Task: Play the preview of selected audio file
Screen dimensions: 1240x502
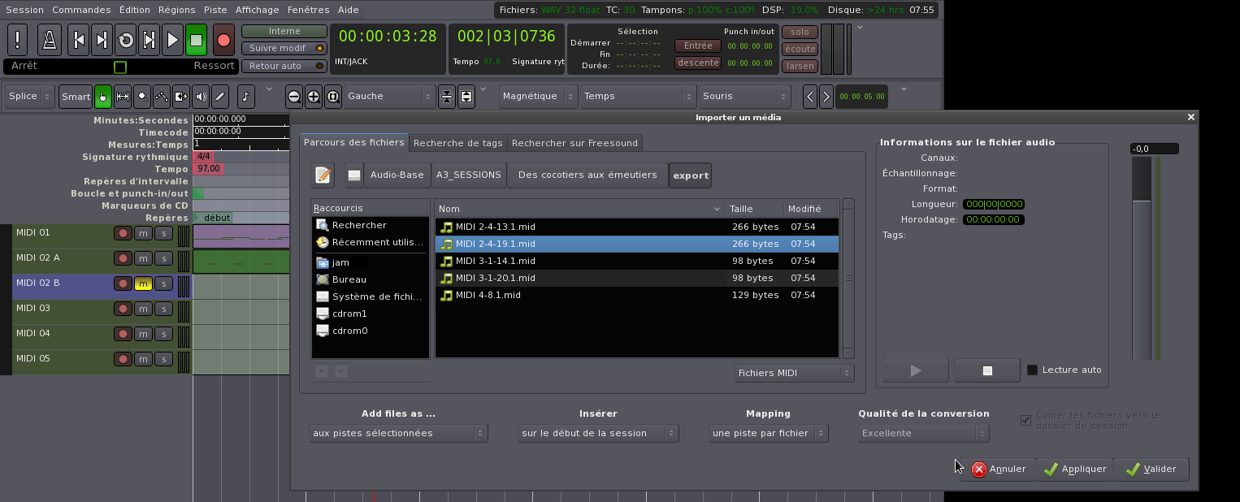Action: click(x=916, y=370)
